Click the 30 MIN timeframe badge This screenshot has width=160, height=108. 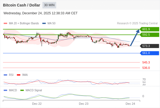pyautogui.click(x=49, y=5)
